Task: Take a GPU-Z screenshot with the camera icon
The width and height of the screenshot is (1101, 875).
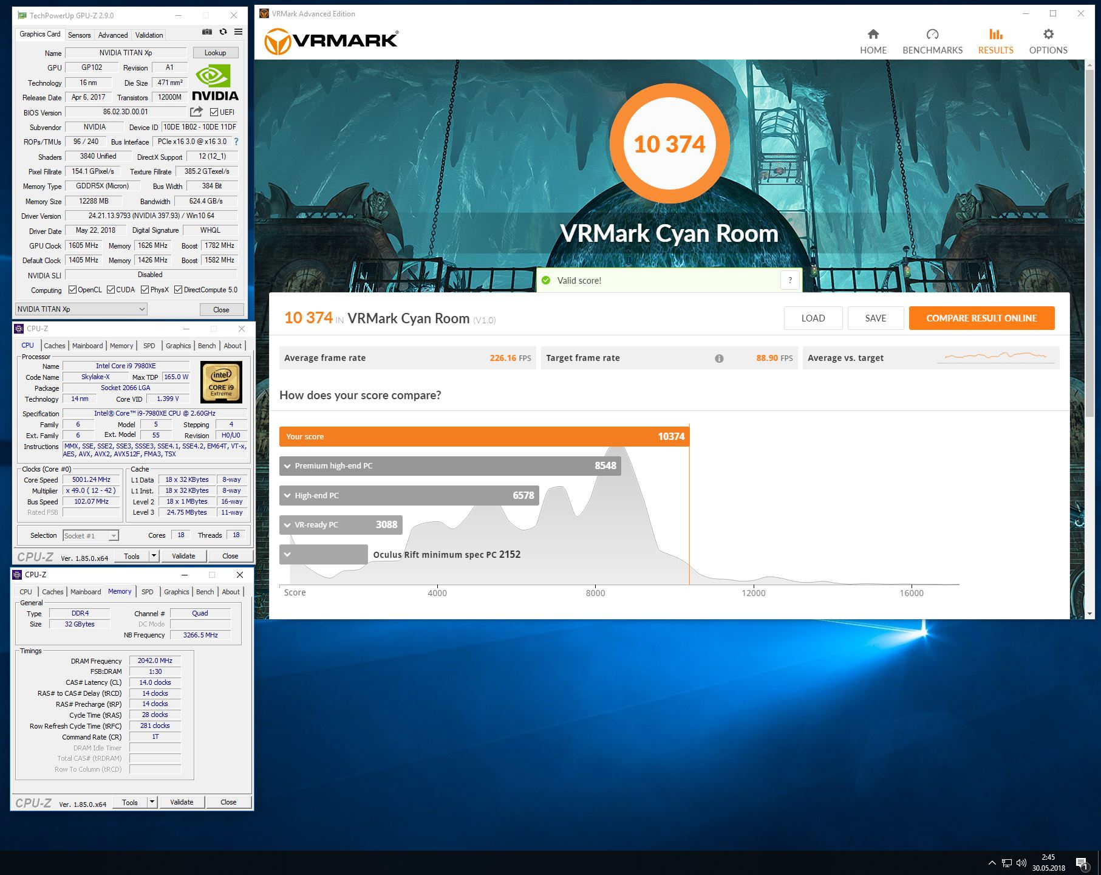Action: tap(207, 32)
